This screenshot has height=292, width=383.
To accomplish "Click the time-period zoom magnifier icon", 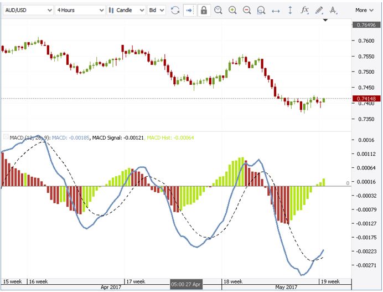I will click(x=218, y=11).
